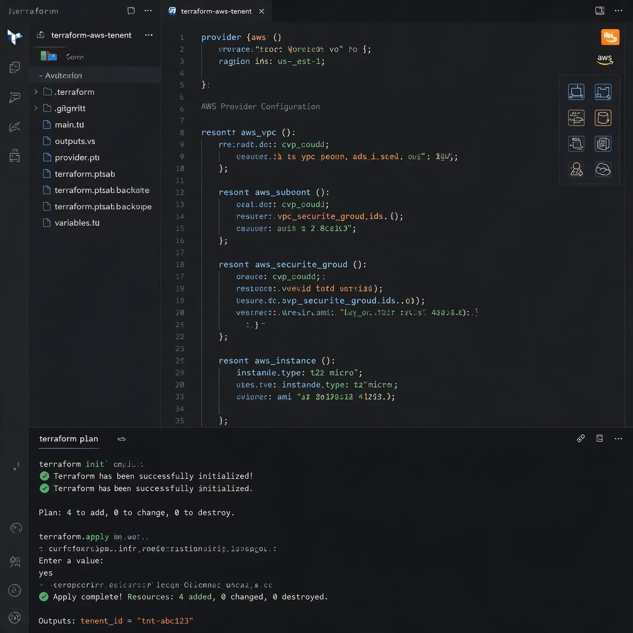The width and height of the screenshot is (633, 633).
Task: Open the chat icon in the activity bar
Action: pos(15,98)
